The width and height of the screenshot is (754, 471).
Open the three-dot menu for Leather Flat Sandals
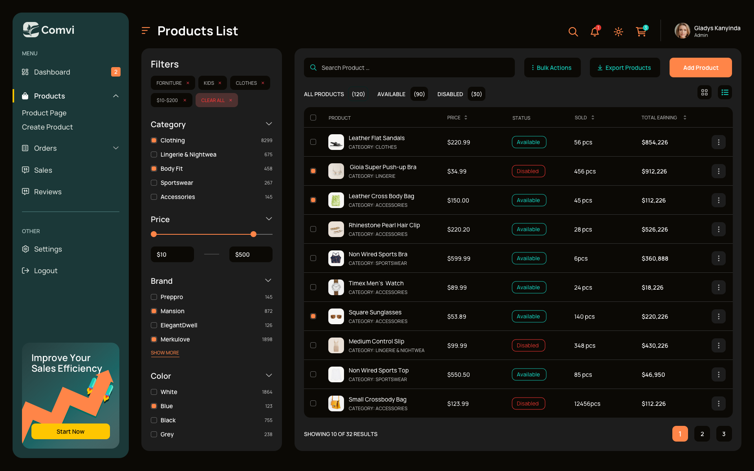click(719, 142)
